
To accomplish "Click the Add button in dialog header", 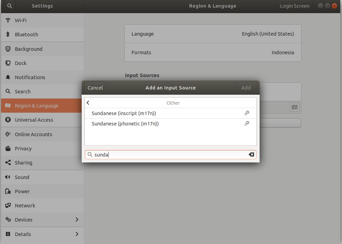I will (x=246, y=88).
